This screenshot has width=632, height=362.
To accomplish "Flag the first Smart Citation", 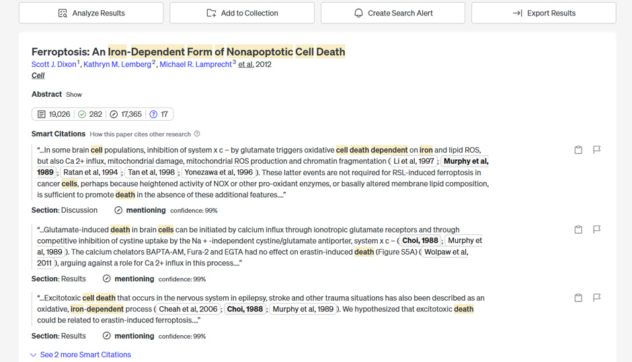I will [597, 150].
